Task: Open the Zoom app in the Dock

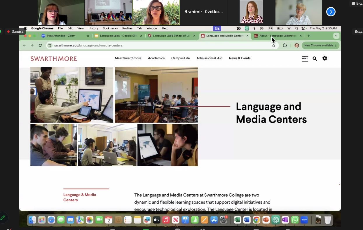Action: 304,220
